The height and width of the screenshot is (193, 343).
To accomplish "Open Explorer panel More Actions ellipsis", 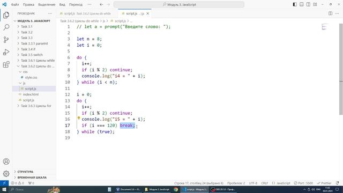I will click(x=50, y=13).
